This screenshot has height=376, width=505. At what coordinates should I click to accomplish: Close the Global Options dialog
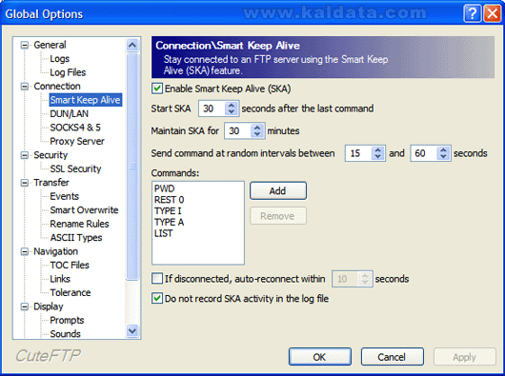[x=492, y=13]
